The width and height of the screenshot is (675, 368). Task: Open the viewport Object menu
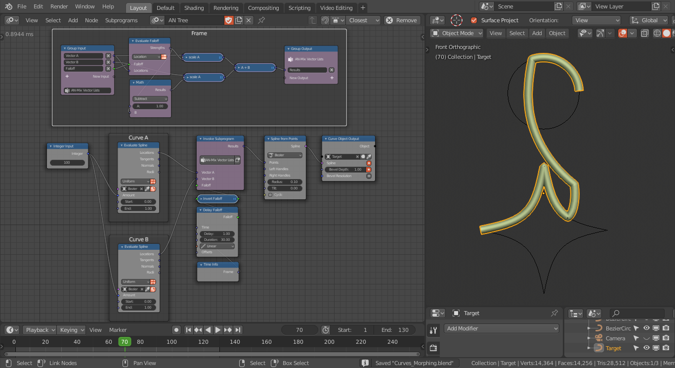[557, 33]
